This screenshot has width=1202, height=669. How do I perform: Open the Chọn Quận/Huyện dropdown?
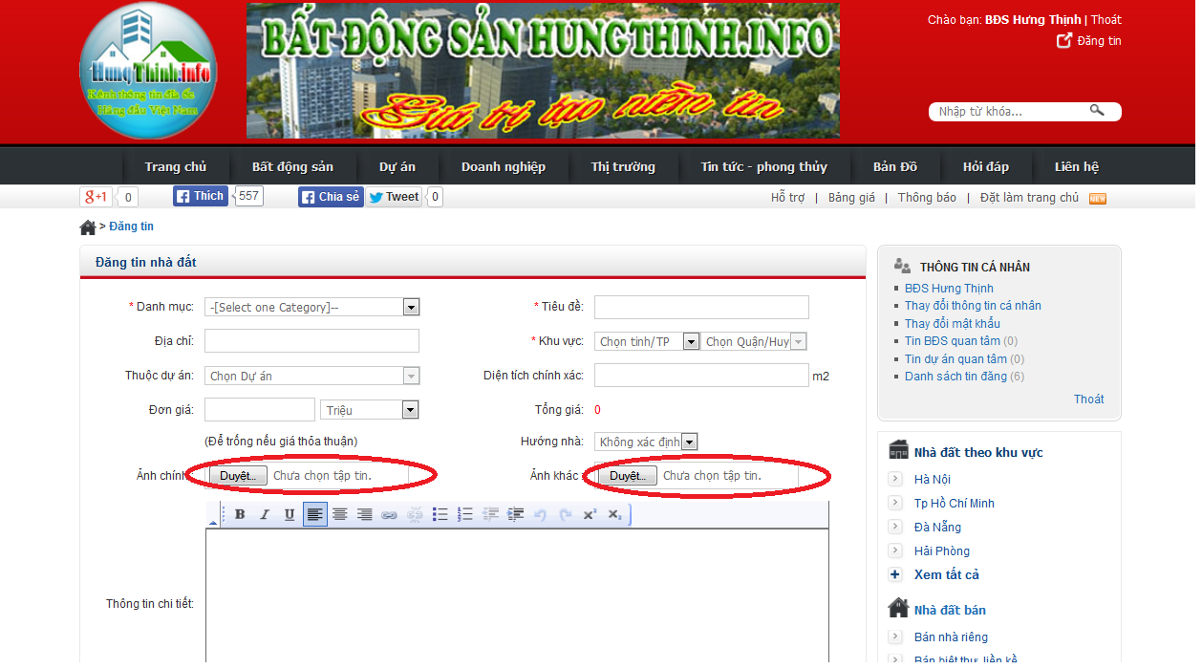[x=754, y=341]
